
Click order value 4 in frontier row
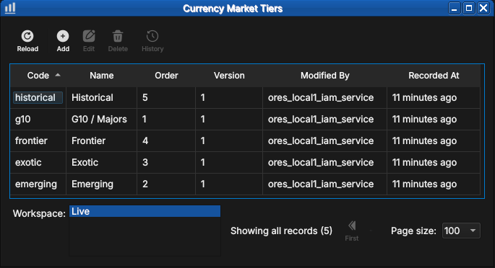click(166, 140)
